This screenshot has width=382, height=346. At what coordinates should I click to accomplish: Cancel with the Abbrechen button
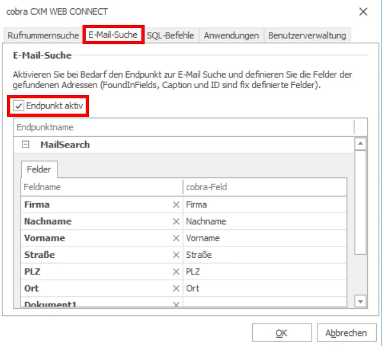346,333
